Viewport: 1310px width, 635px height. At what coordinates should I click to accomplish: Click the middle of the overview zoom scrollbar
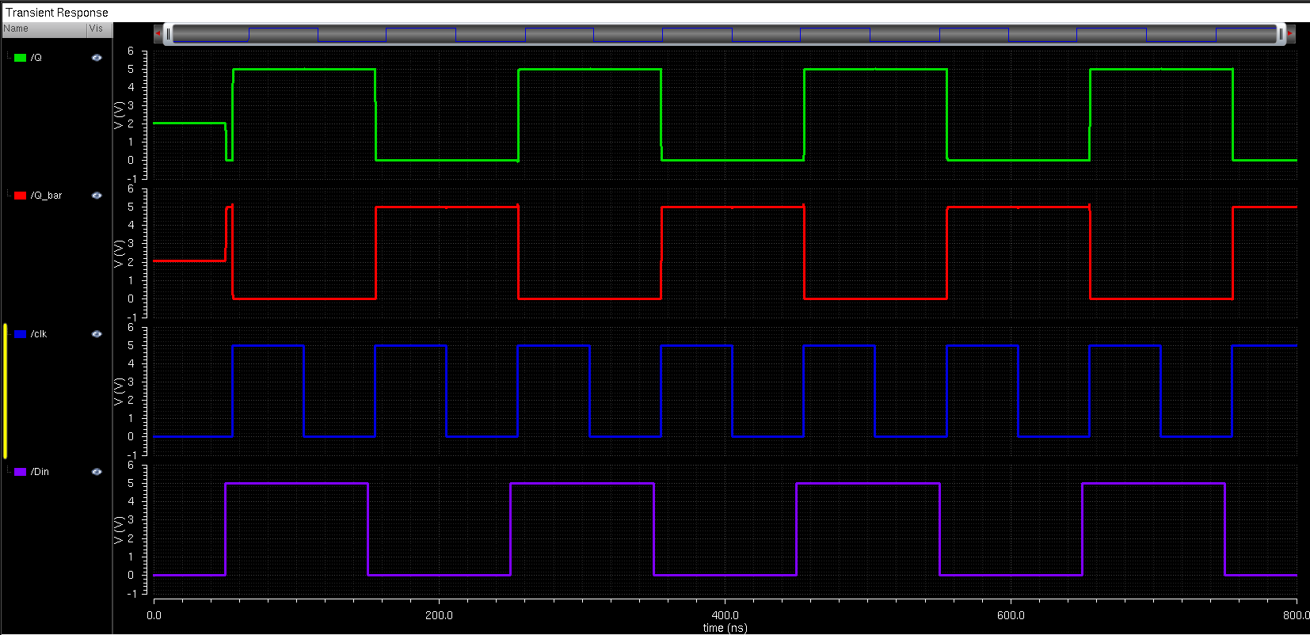click(724, 34)
